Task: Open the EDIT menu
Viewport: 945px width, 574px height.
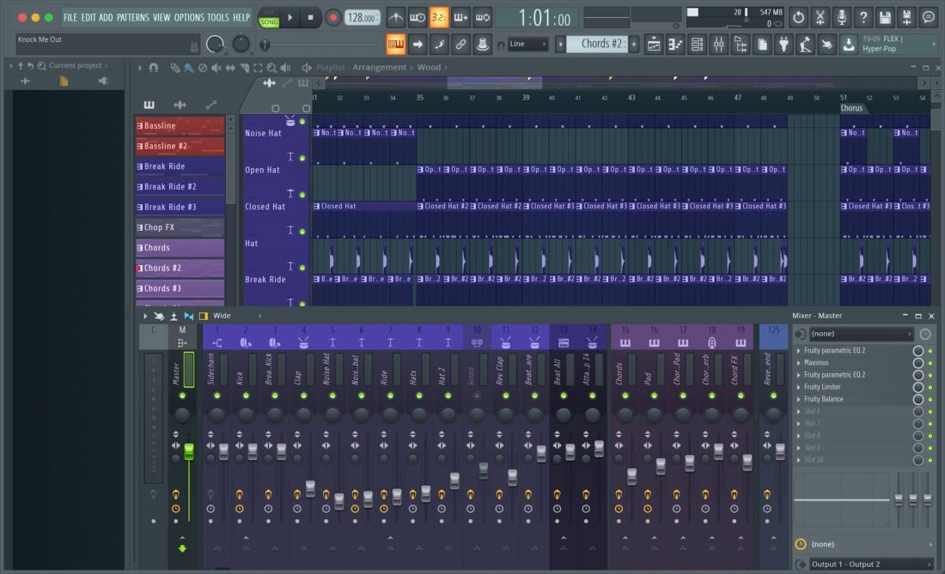Action: tap(88, 17)
